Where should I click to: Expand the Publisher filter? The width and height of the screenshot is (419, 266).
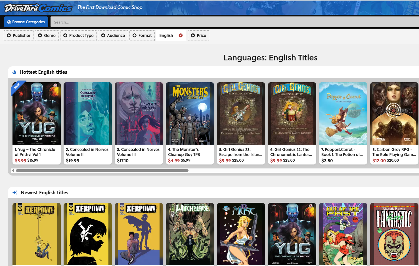(19, 35)
